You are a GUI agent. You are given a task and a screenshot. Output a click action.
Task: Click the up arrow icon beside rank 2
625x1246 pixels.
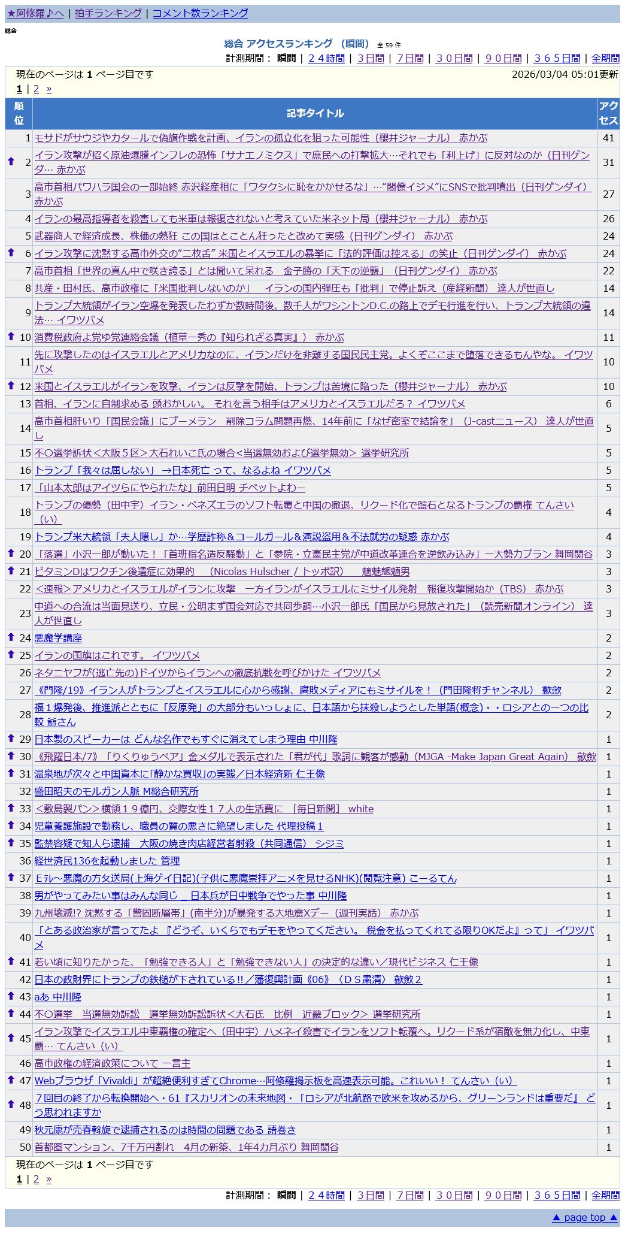(11, 161)
